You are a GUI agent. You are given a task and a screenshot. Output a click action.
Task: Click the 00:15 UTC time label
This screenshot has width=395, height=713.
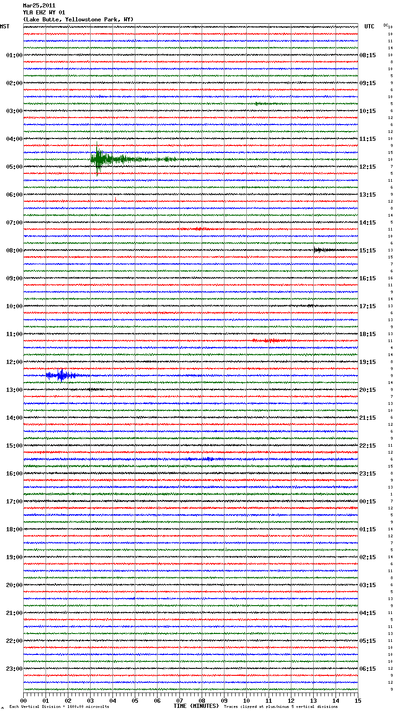click(x=368, y=502)
